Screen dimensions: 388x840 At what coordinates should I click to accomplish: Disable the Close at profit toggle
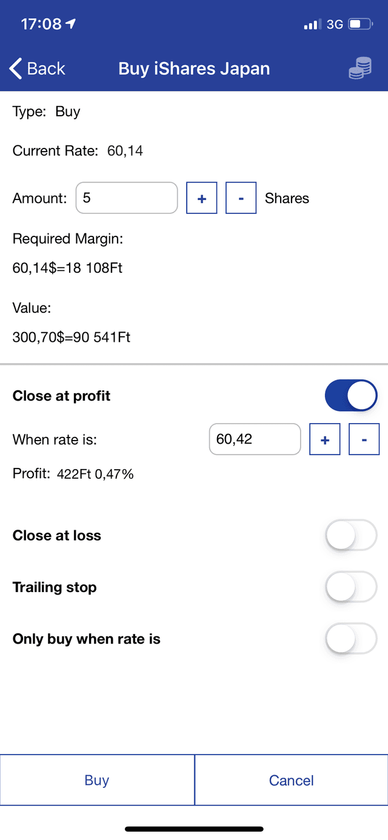pos(351,395)
